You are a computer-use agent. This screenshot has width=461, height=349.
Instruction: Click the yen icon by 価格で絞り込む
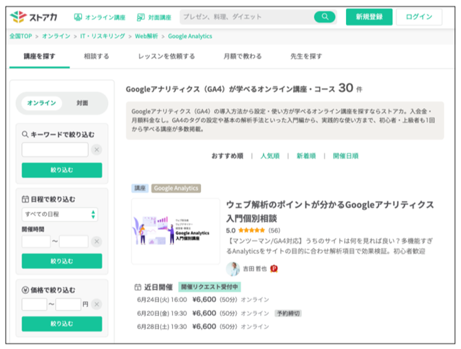click(25, 290)
